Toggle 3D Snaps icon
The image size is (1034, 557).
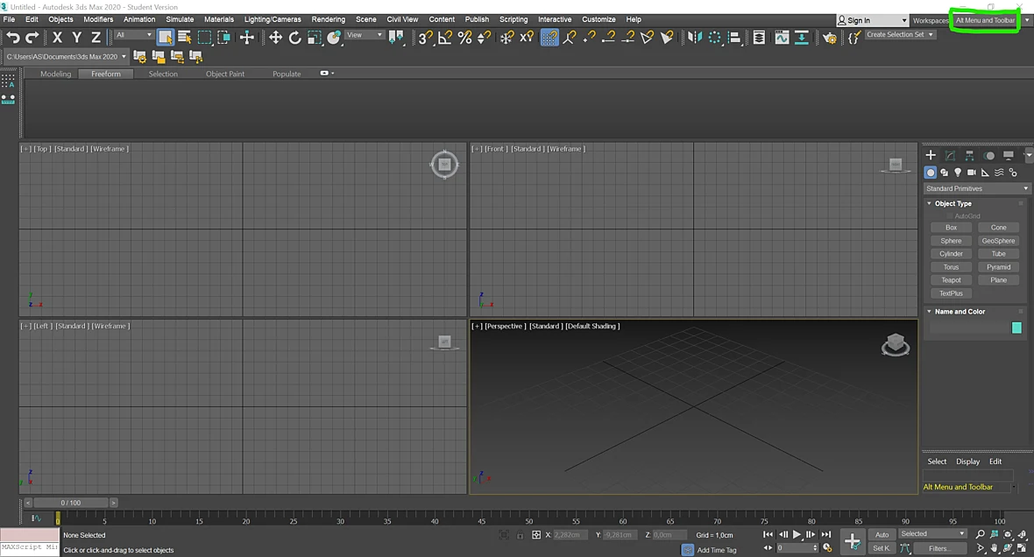point(425,38)
